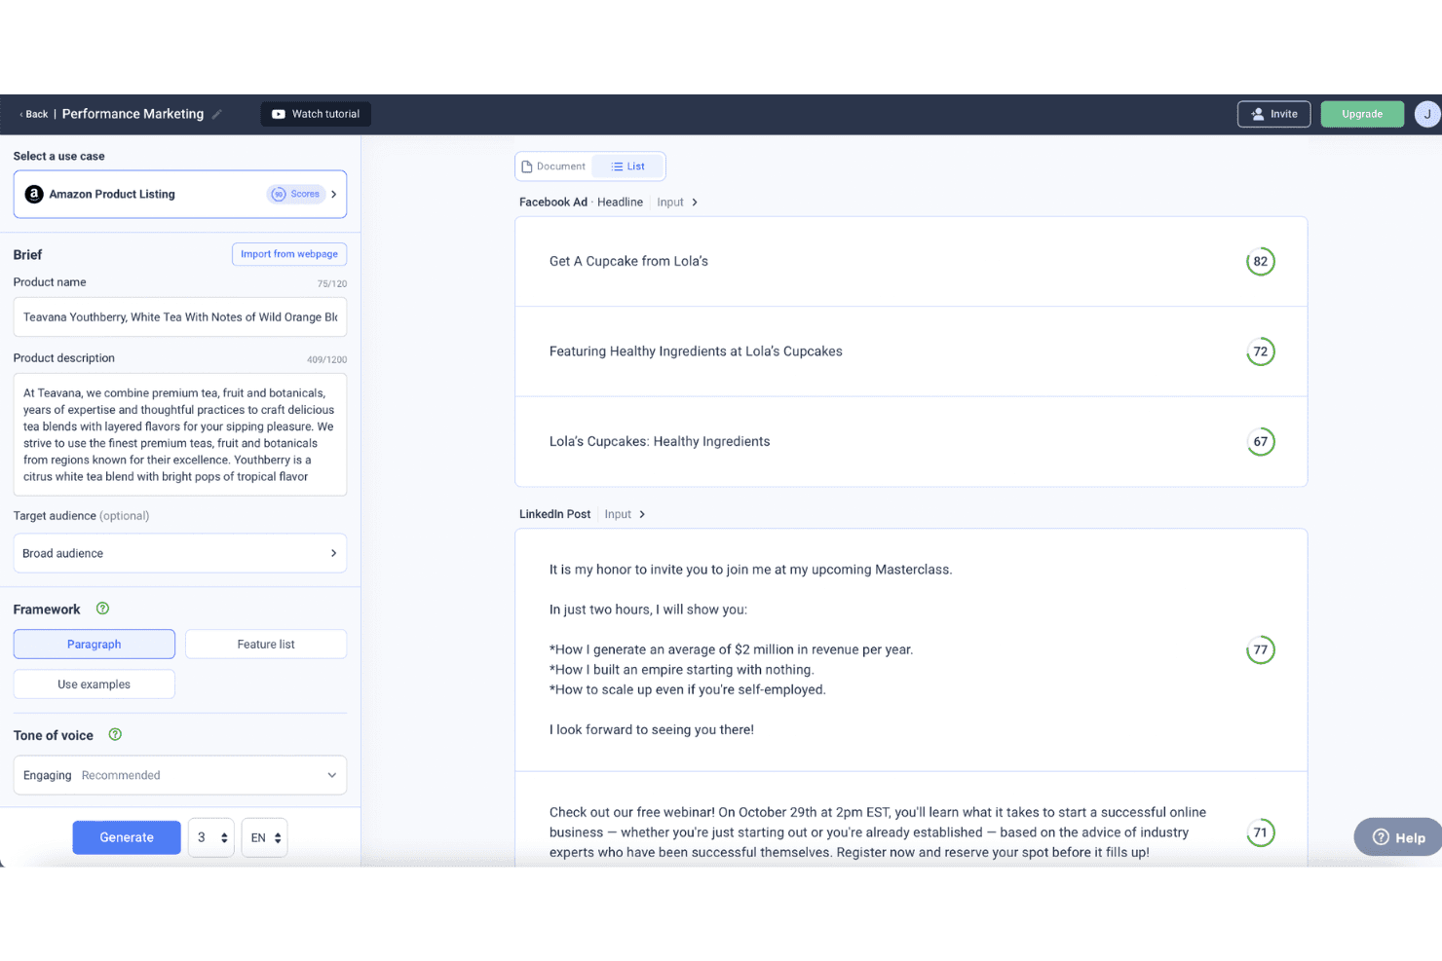This screenshot has width=1442, height=961.
Task: Click the Amazon logo icon in use case
Action: [34, 194]
